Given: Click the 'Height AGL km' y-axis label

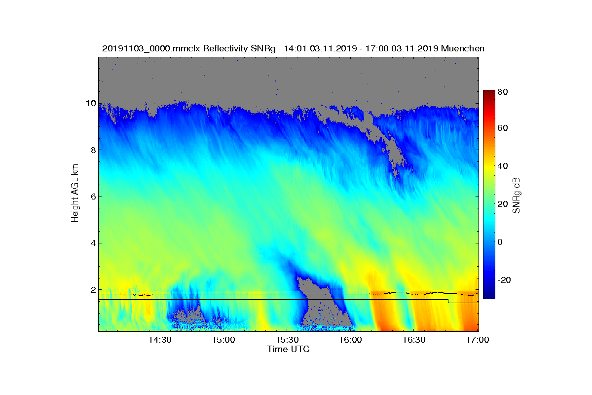Looking at the screenshot, I should [75, 194].
